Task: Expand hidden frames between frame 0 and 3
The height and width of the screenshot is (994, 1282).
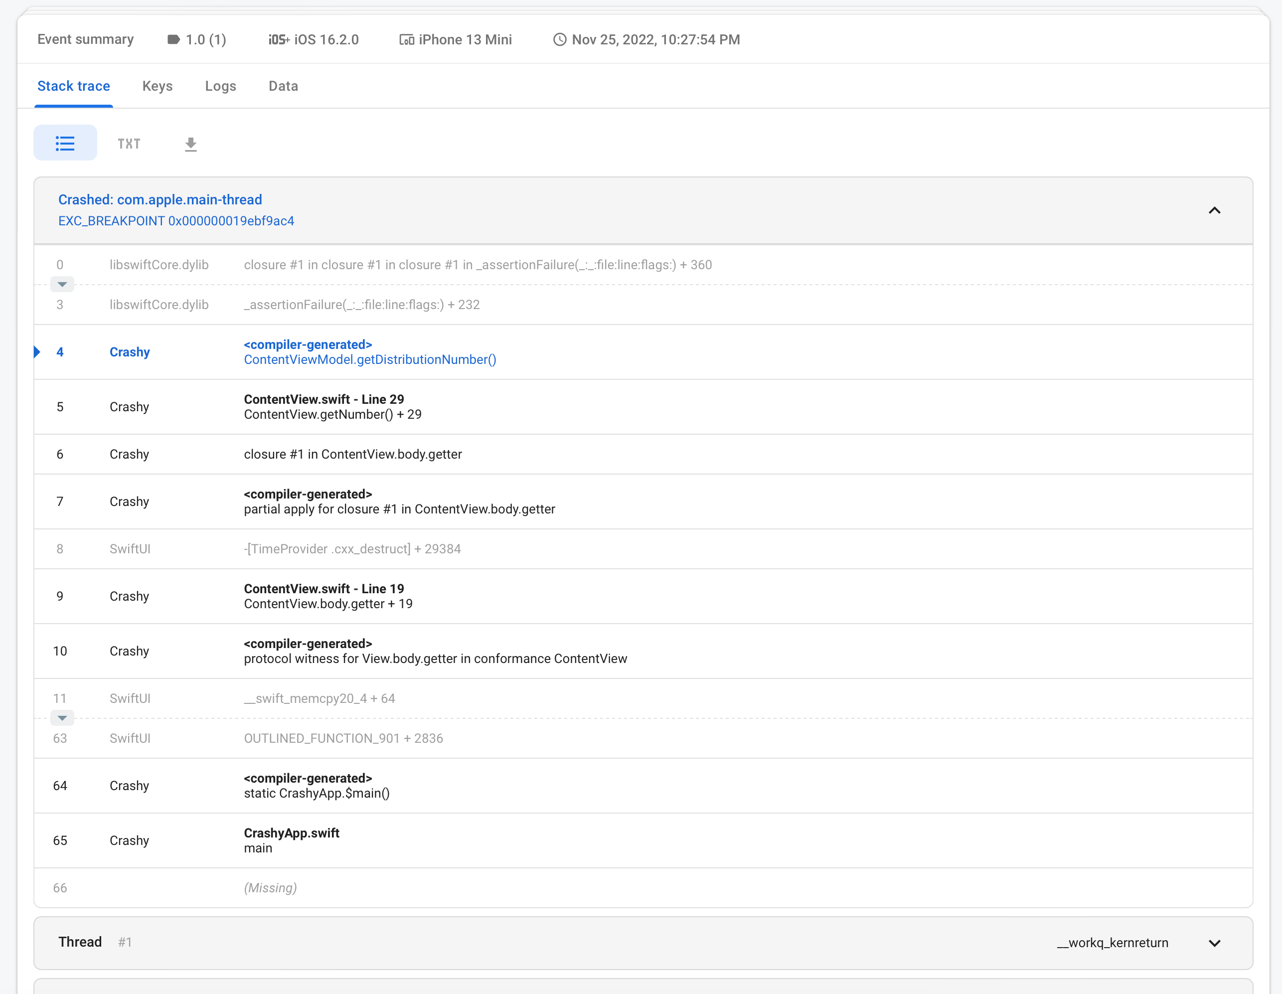Action: 62,284
